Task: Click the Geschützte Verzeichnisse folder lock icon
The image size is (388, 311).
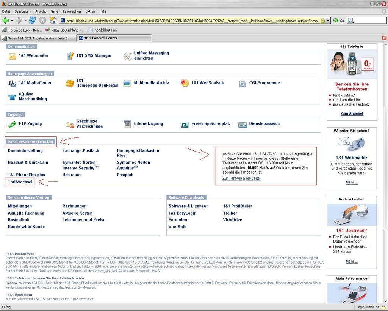Action: coord(70,125)
